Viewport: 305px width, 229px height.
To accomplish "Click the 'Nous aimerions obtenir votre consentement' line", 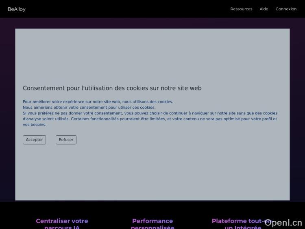I will (89, 108).
